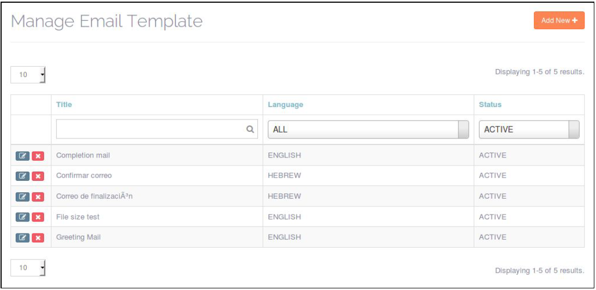Screen dimensions: 596x290
Task: Click the search magnifier in Title filter
Action: pyautogui.click(x=250, y=129)
